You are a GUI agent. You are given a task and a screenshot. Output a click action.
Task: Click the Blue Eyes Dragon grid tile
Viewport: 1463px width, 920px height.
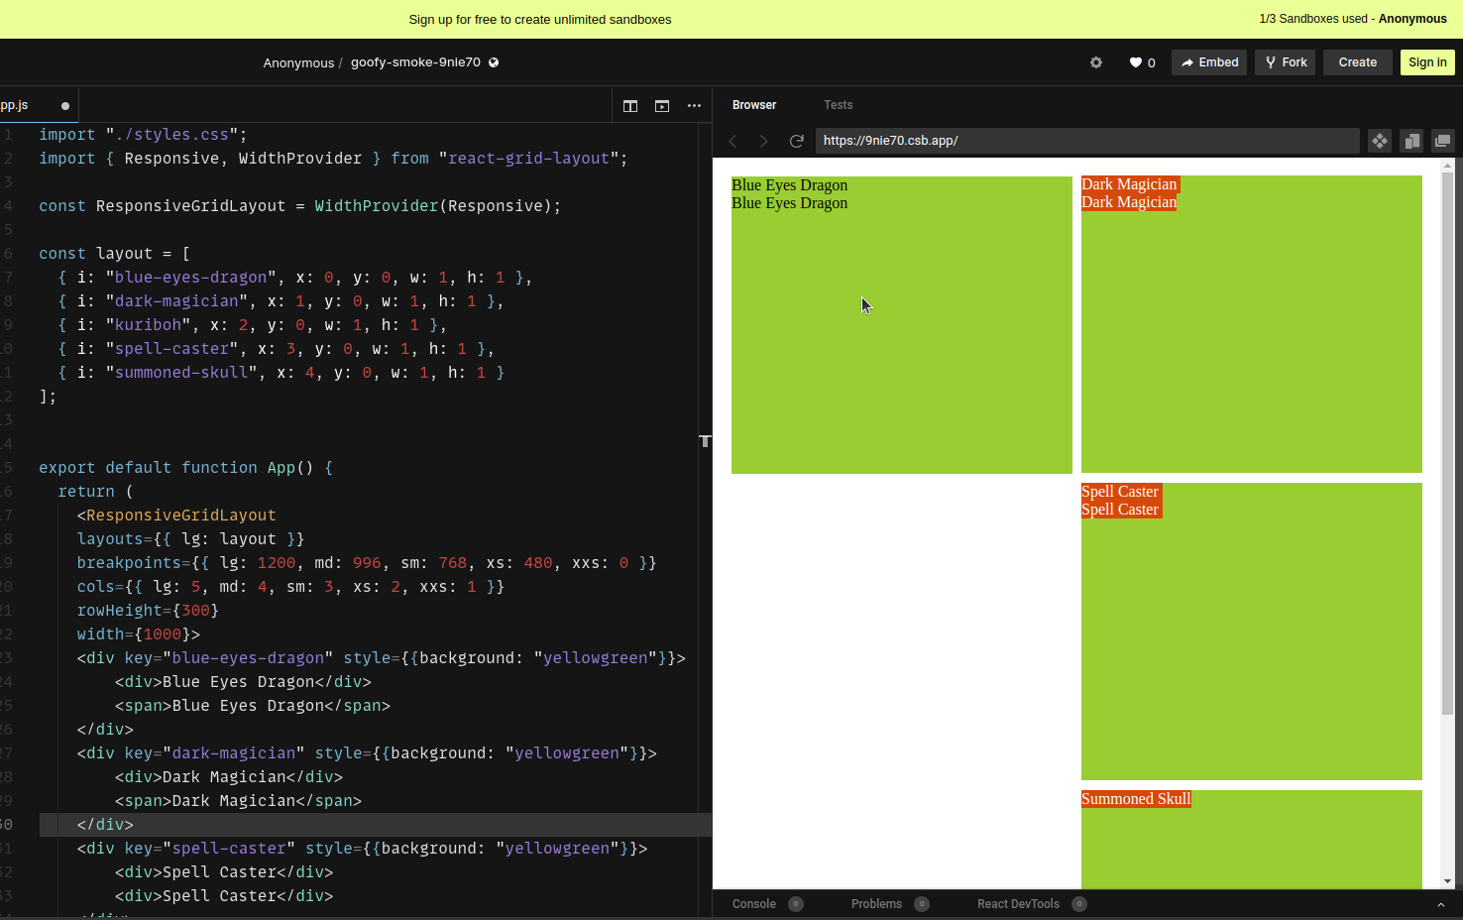pos(902,325)
